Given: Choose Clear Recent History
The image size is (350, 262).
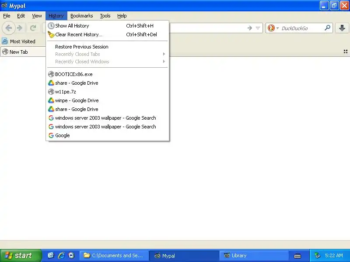Looking at the screenshot, I should point(107,34).
